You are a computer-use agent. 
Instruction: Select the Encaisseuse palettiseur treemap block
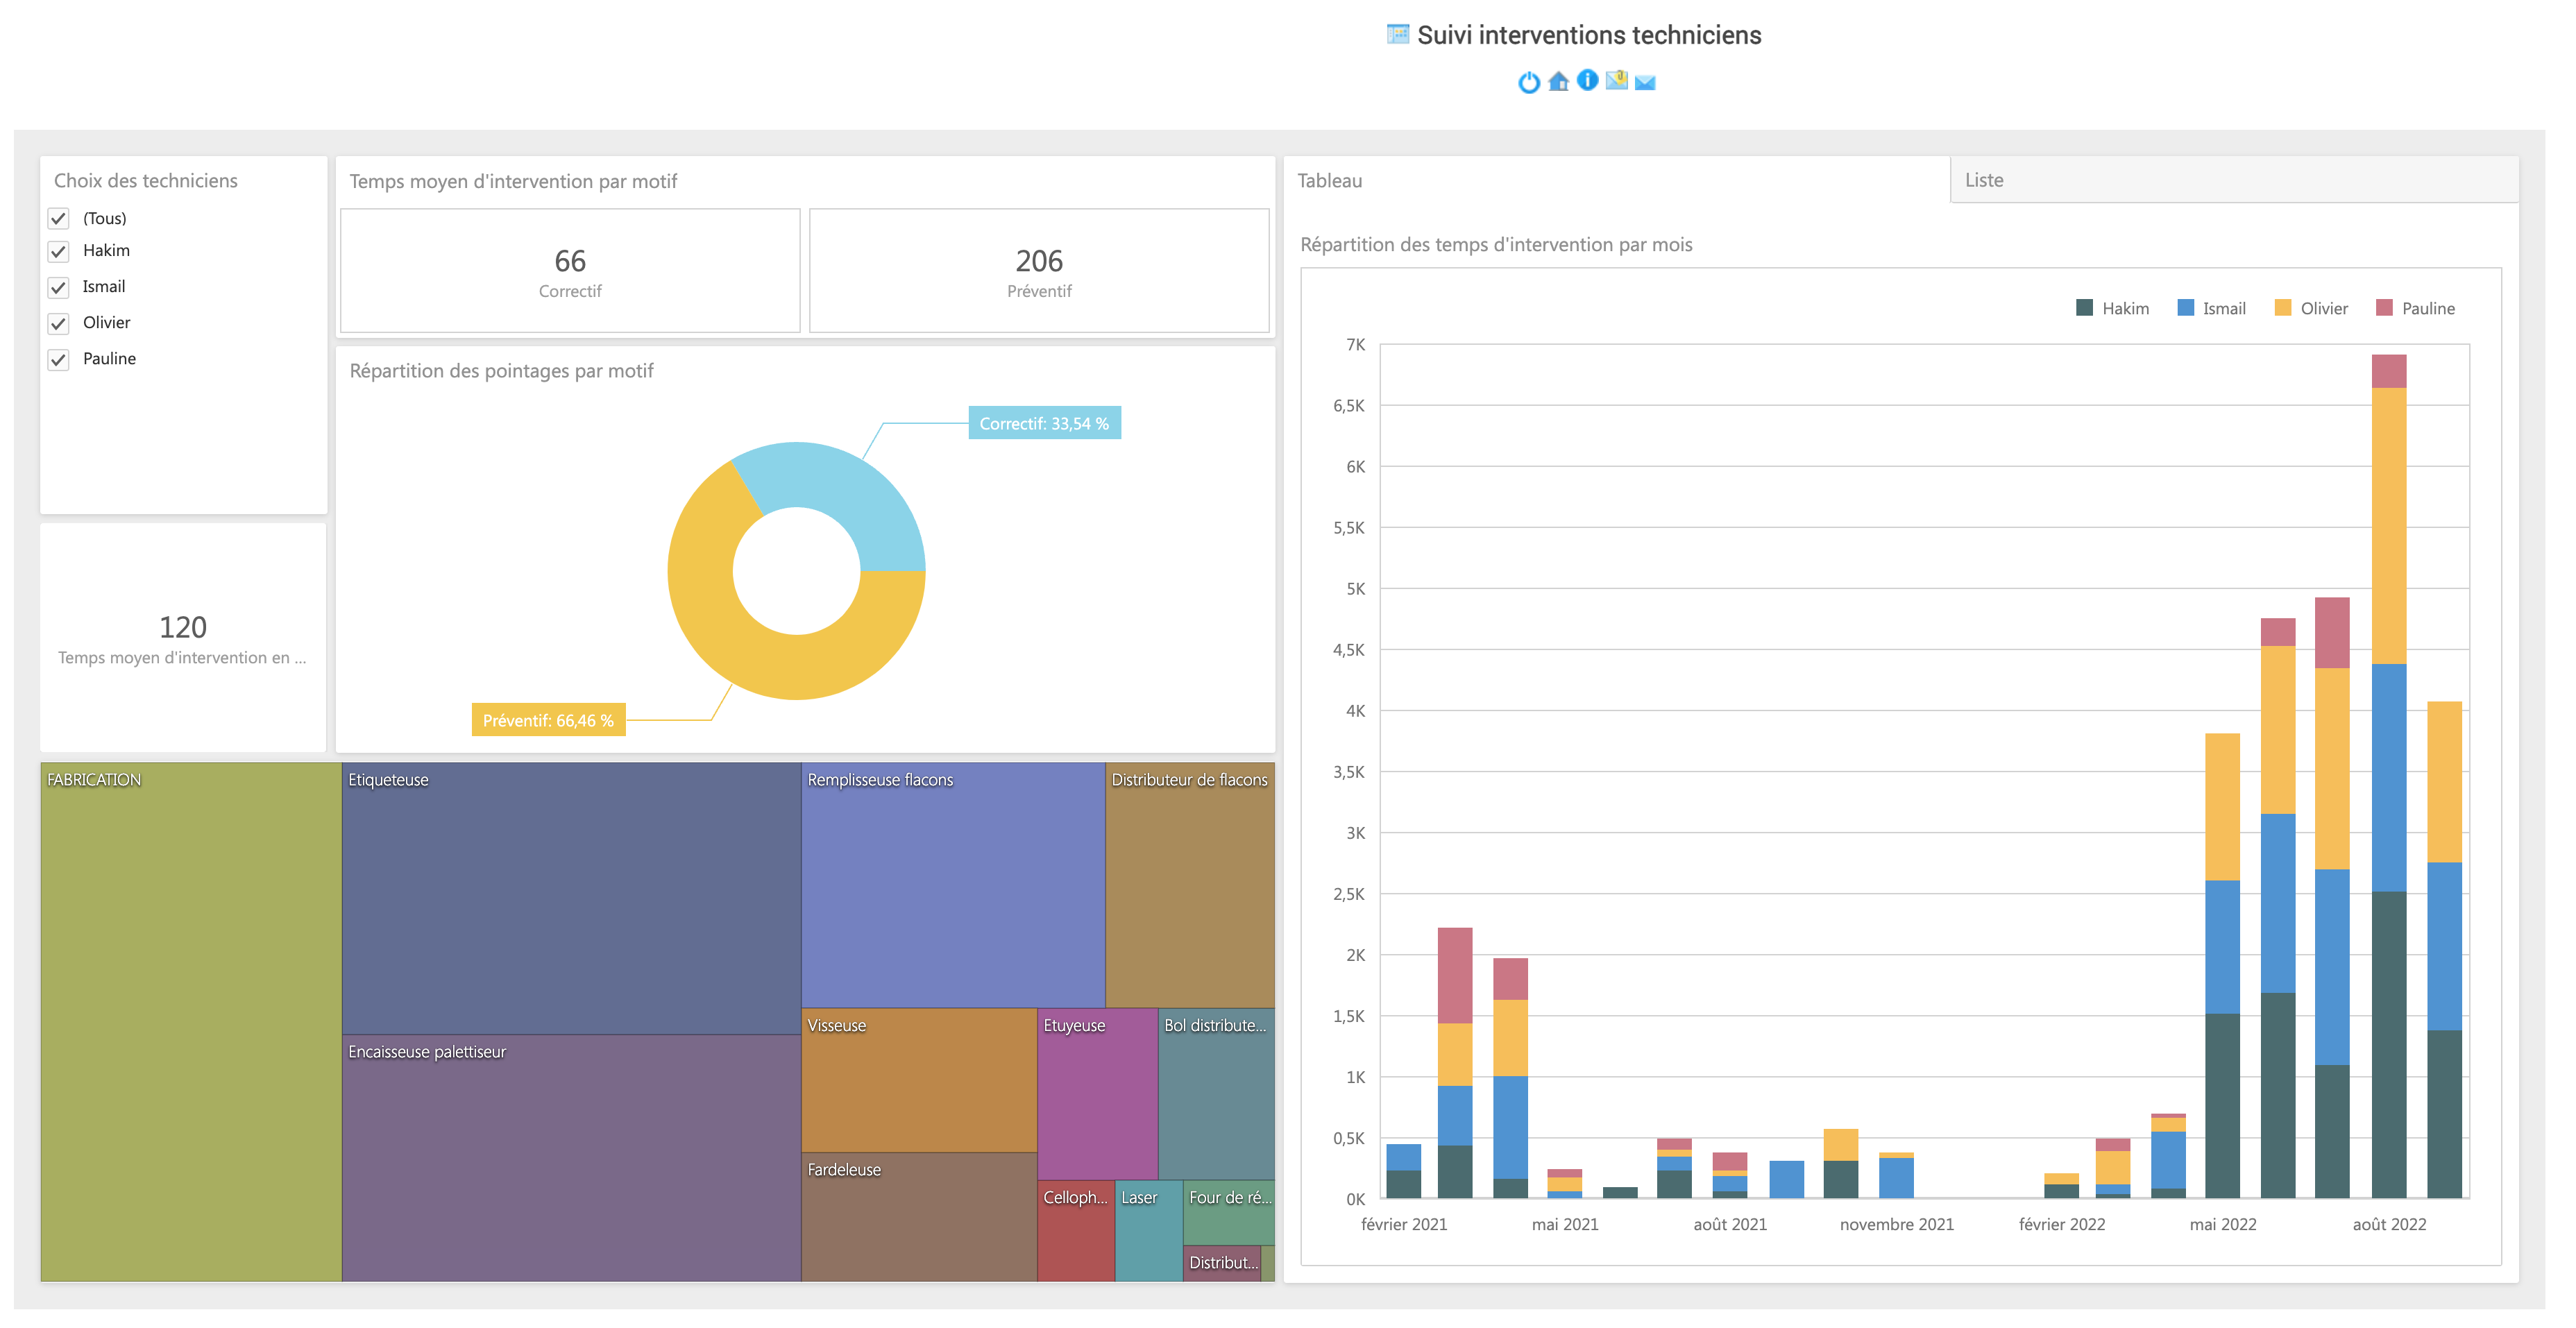tap(571, 1158)
